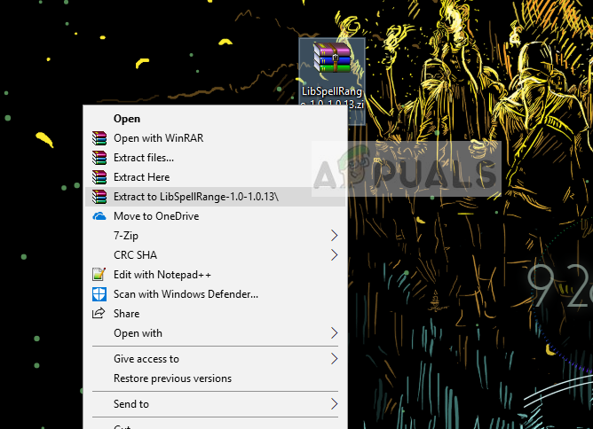Choose Restore previous versions
The height and width of the screenshot is (429, 593).
215,378
